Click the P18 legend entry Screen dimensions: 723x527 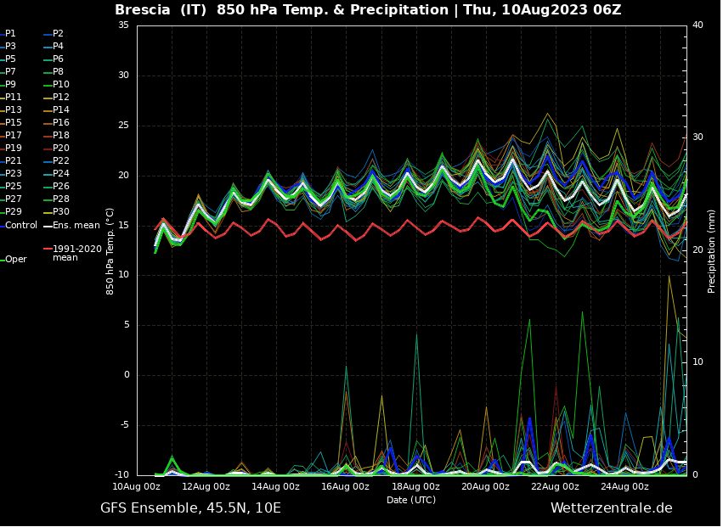57,136
